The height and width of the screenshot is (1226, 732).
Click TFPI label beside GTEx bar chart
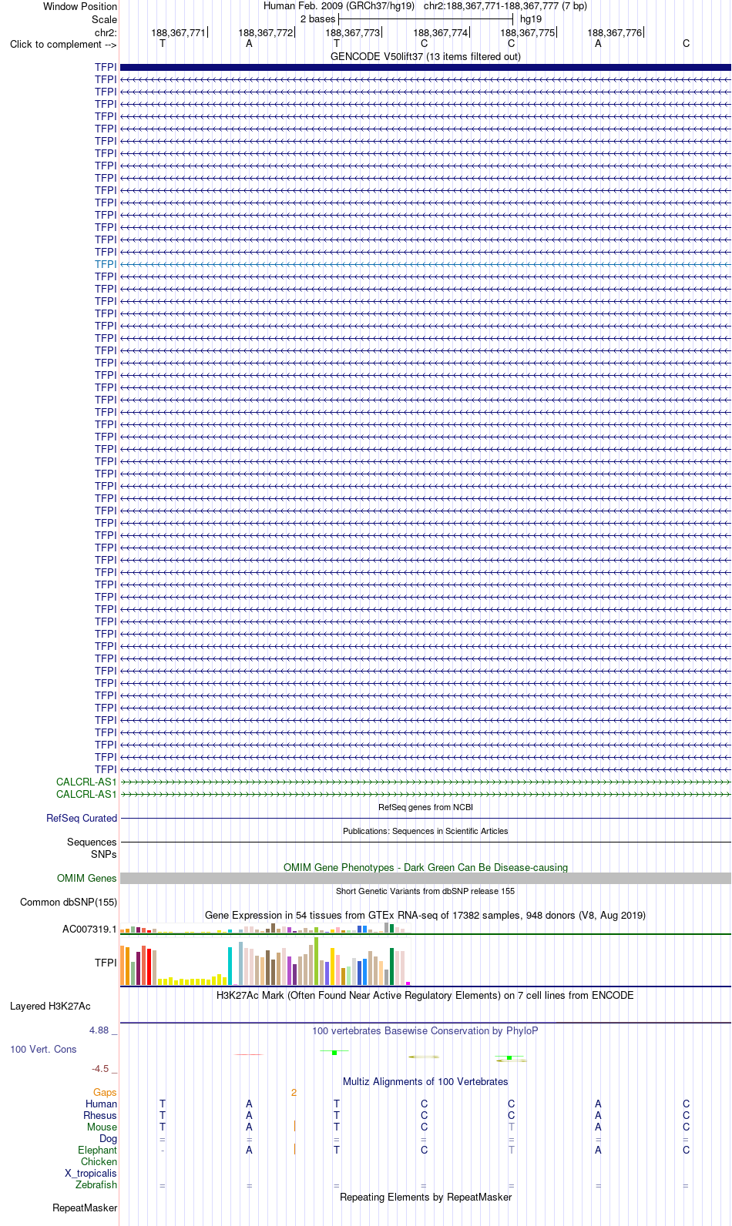point(106,963)
